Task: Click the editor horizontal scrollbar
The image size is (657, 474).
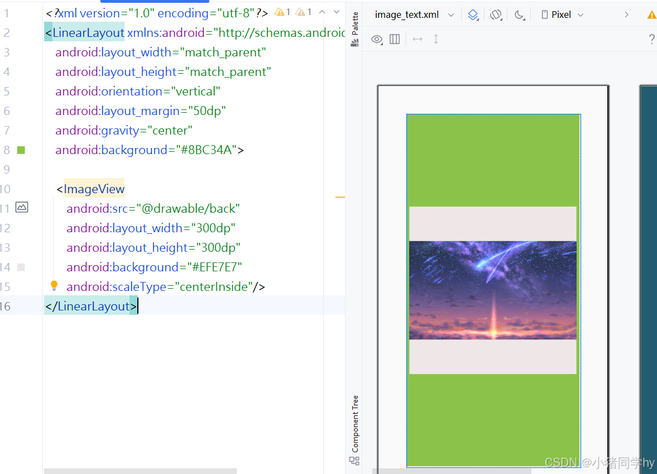Action: click(x=140, y=471)
